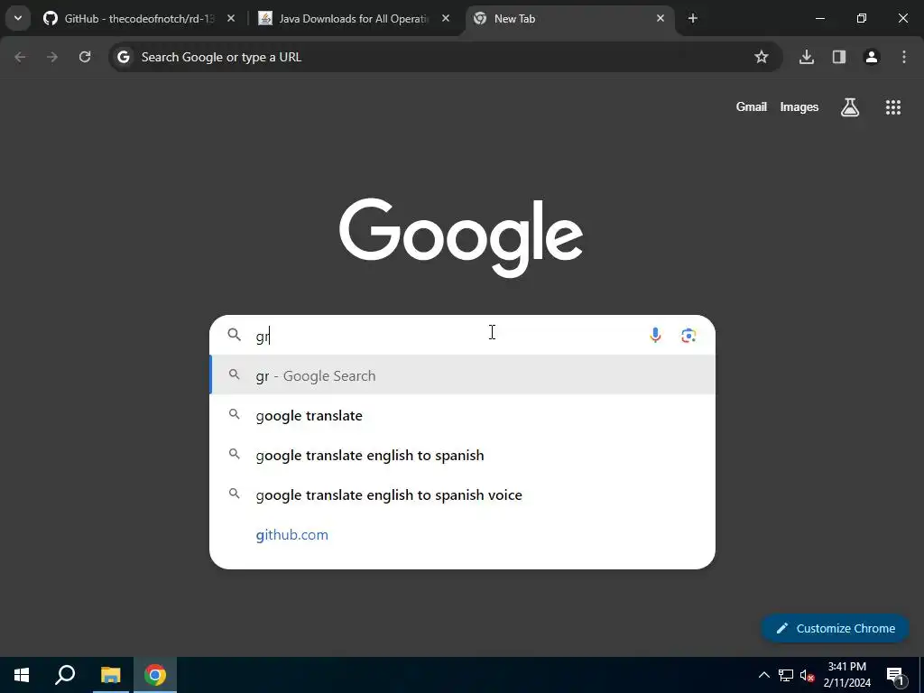Open the Chrome profile icon
Viewport: 924px width, 693px height.
pos(872,57)
